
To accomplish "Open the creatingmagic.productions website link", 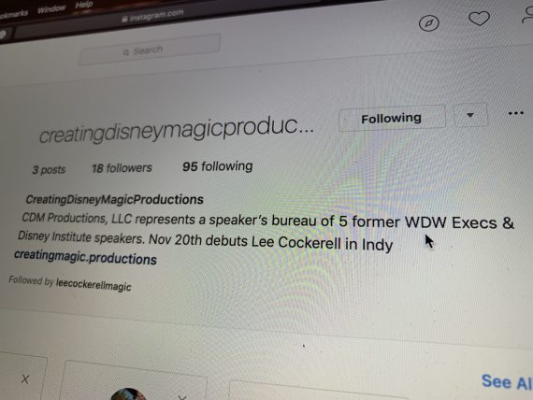I will tap(85, 258).
